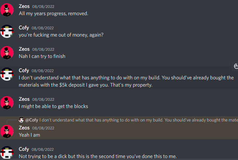Click small Cofy avatar in the reply preview

tap(21, 120)
